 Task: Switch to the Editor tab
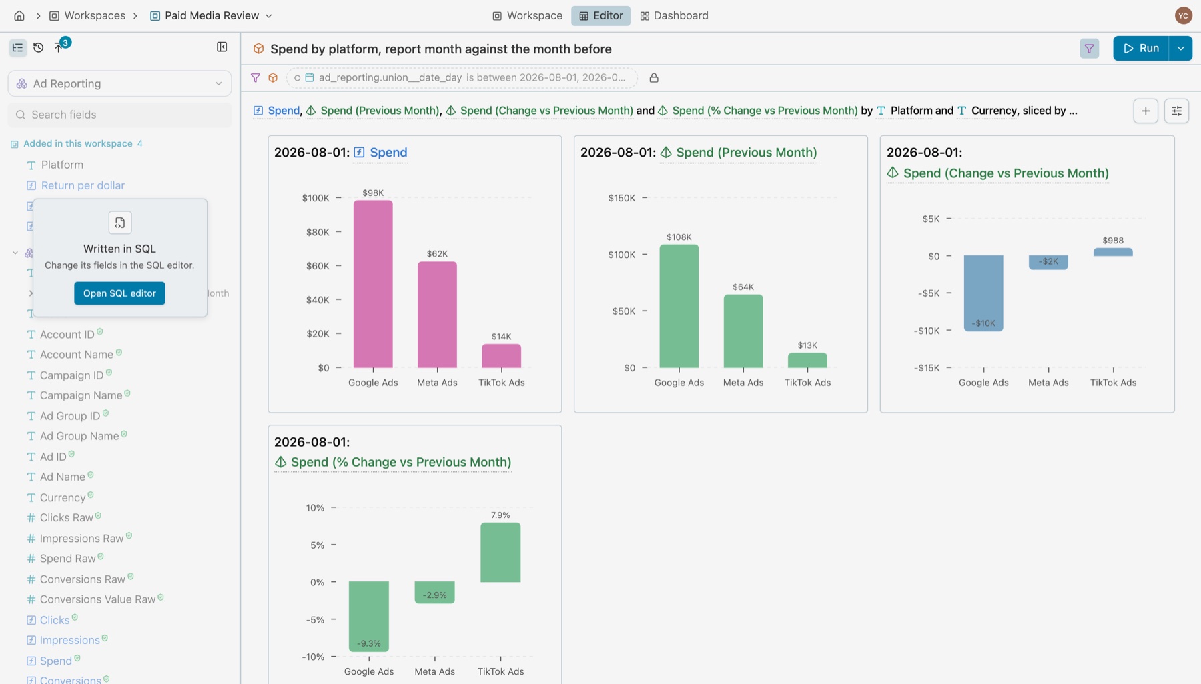(600, 15)
